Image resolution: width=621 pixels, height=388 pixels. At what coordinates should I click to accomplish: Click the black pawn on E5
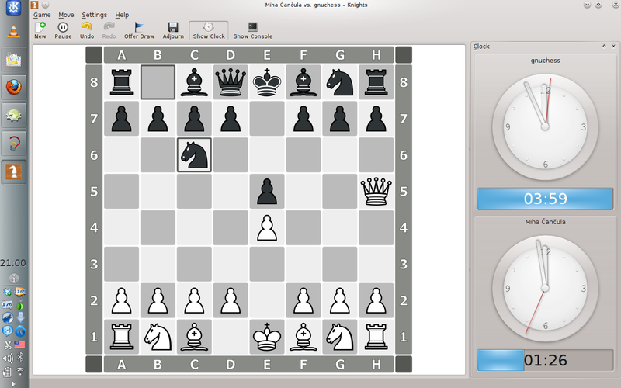[267, 191]
